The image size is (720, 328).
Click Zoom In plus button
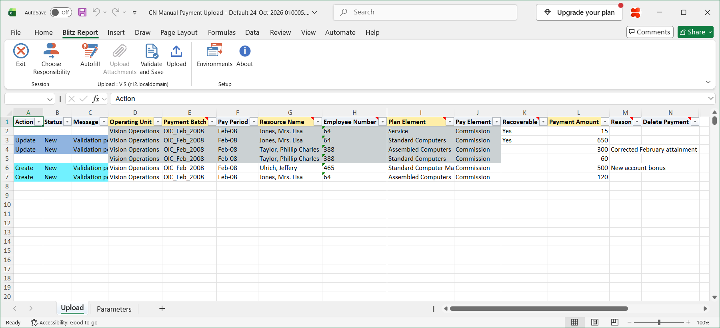(688, 322)
